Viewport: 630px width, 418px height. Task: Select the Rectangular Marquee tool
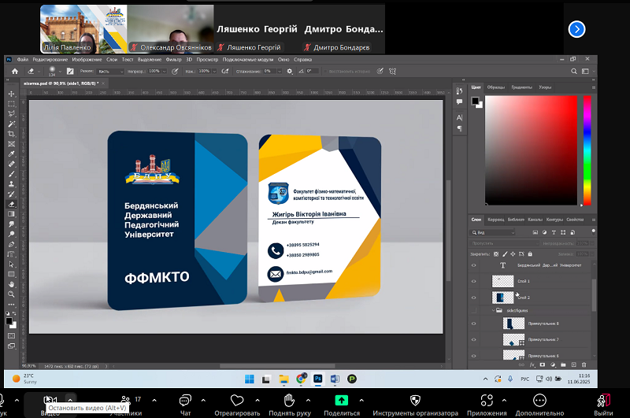pyautogui.click(x=11, y=104)
